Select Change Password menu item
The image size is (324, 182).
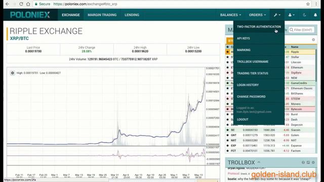pos(259,97)
